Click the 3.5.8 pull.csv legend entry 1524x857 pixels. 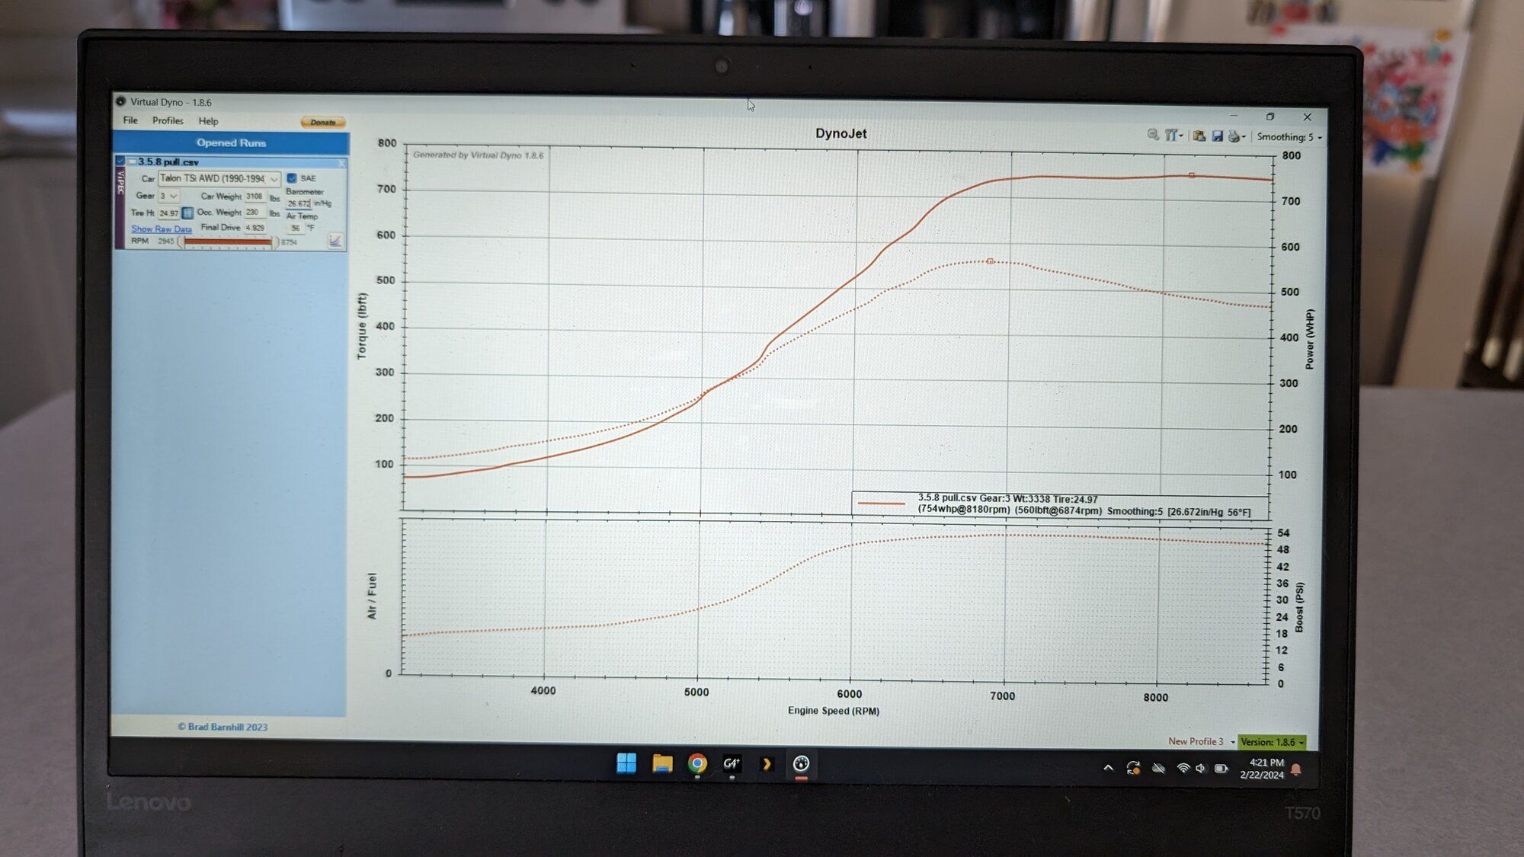(x=1061, y=504)
